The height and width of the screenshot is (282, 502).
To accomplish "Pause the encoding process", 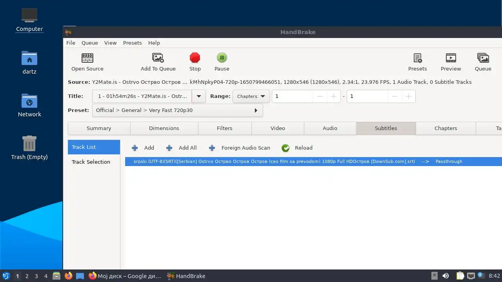I will pos(222,58).
